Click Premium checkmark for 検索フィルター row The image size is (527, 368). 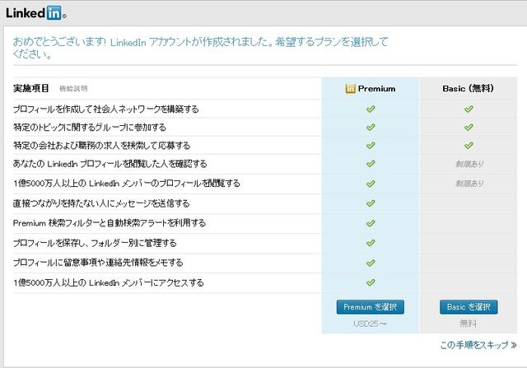pos(371,222)
